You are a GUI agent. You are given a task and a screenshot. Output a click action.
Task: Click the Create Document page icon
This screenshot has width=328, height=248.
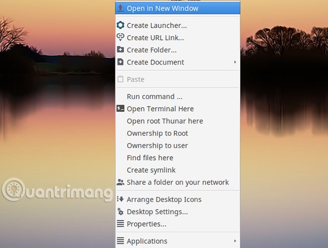tap(120, 62)
